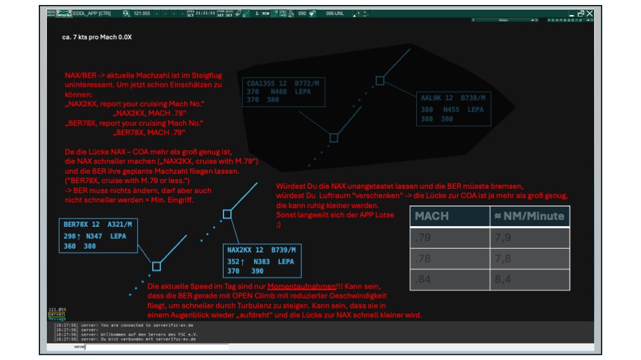Click the MIN leader line button
The image size is (641, 360).
pos(265,14)
